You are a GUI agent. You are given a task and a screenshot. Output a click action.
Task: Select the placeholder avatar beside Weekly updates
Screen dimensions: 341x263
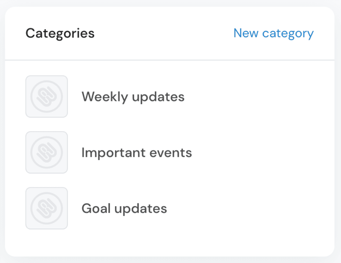pos(47,96)
